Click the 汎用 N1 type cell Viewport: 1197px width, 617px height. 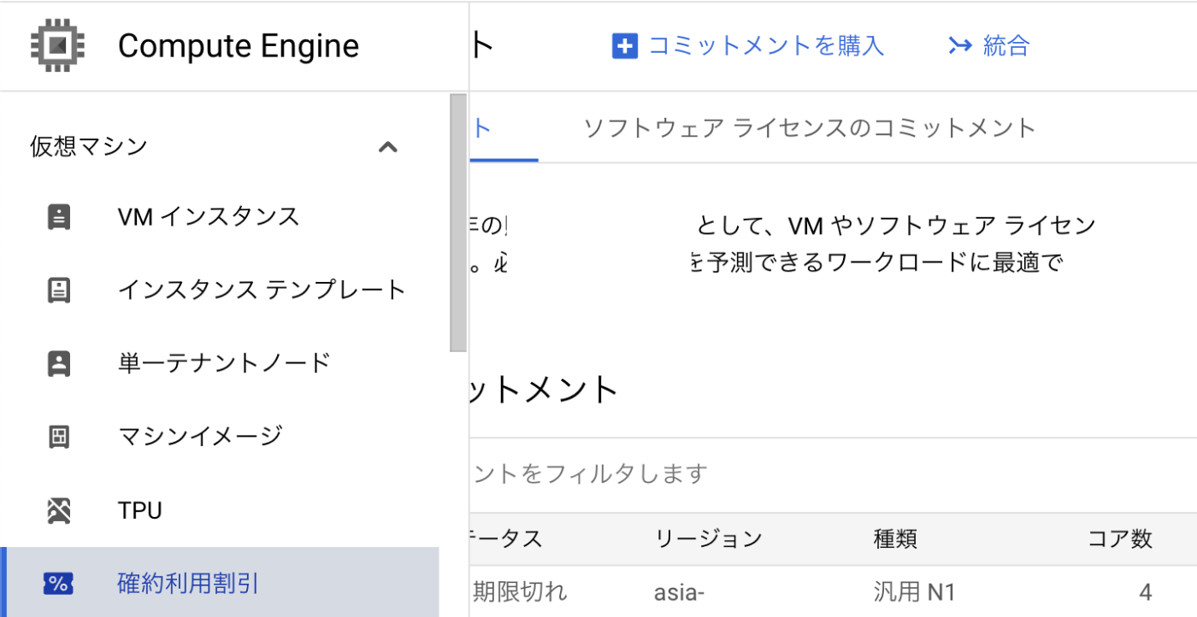coord(914,591)
